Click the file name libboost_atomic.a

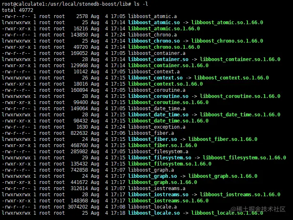point(152,16)
